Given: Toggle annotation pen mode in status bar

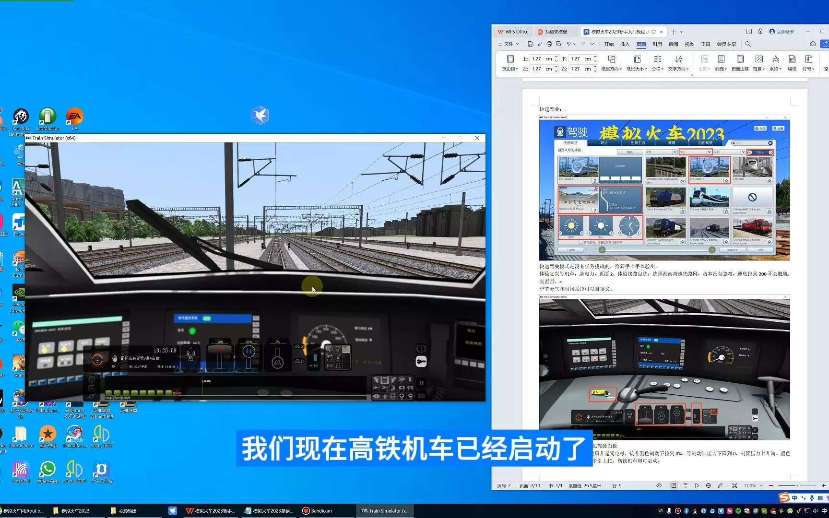Looking at the screenshot, I should point(720,485).
